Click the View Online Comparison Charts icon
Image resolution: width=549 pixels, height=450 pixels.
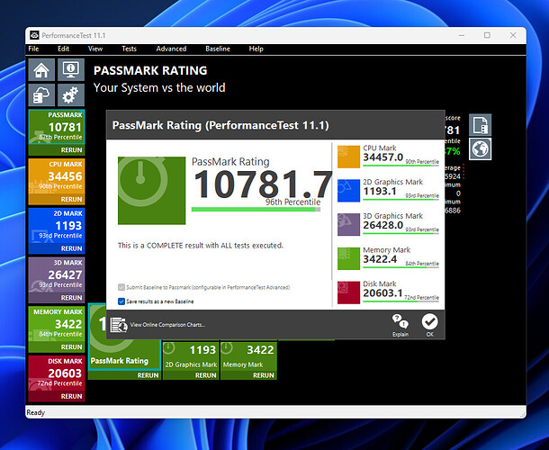pyautogui.click(x=119, y=324)
